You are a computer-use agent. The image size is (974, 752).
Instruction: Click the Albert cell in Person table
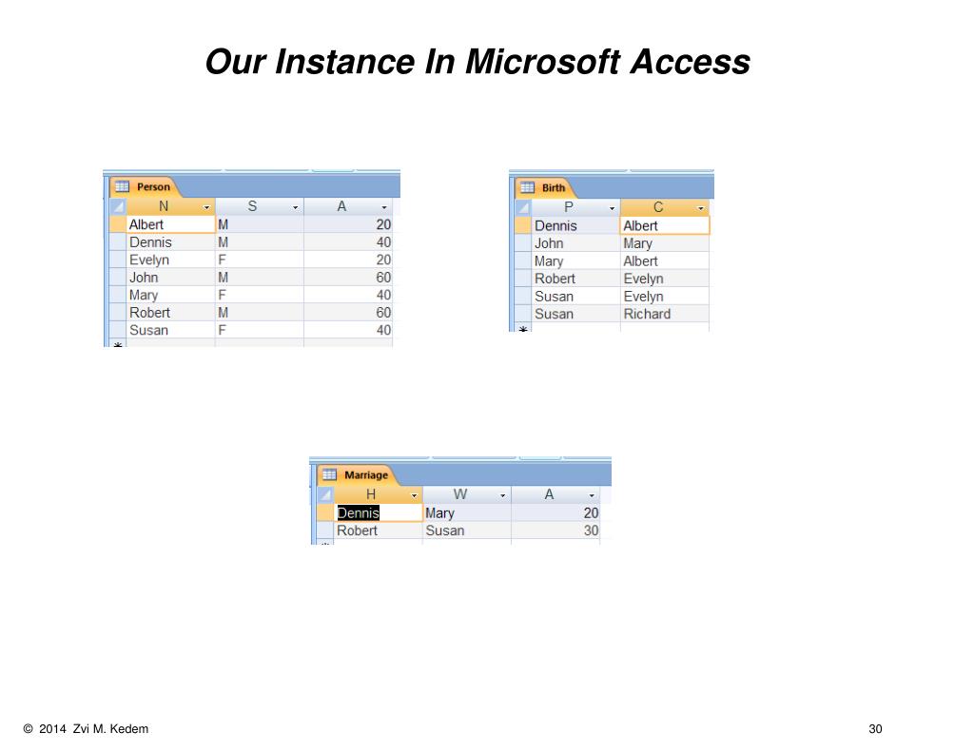point(171,224)
